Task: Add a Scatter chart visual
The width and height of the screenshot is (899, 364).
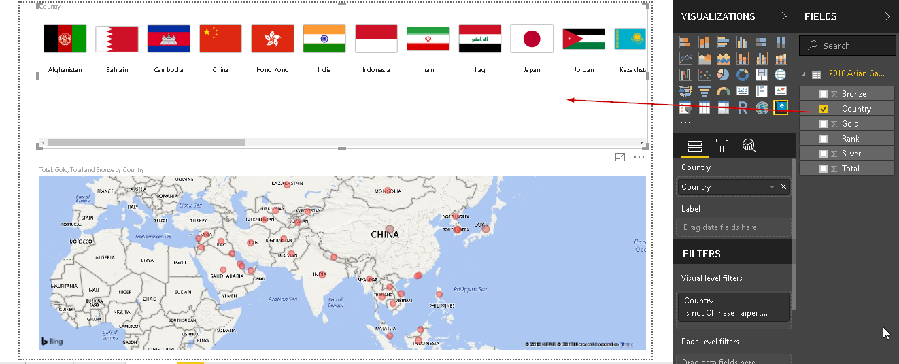Action: 705,75
